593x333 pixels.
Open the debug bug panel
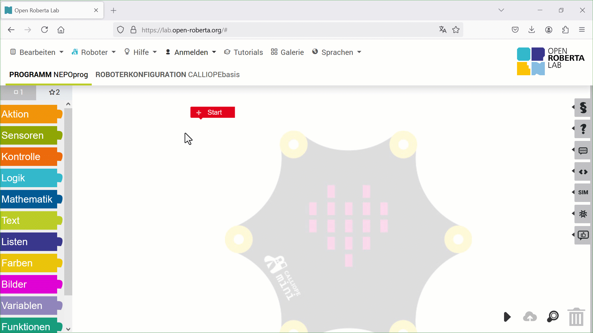pos(583,214)
